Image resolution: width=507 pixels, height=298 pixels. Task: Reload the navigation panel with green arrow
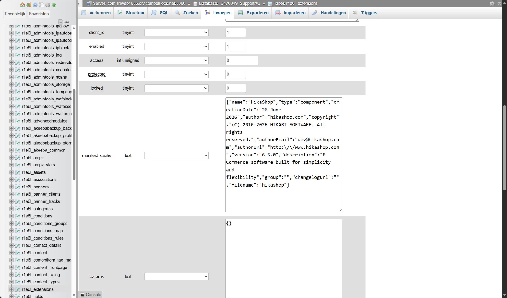[54, 5]
